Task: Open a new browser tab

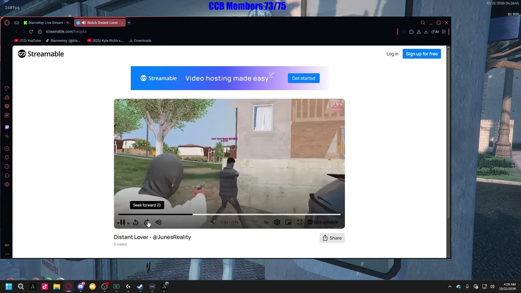Action: pyautogui.click(x=129, y=23)
